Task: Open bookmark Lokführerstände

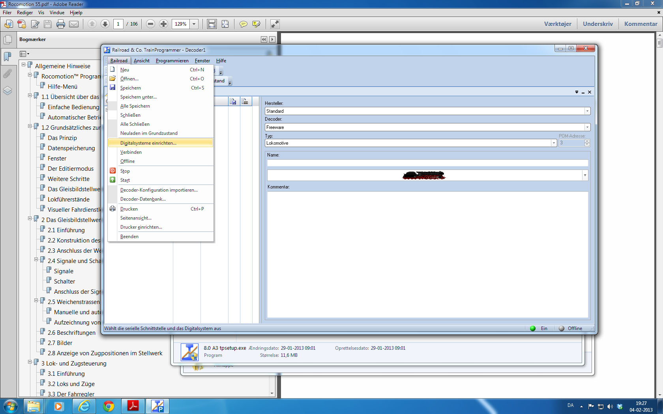Action: [x=69, y=200]
